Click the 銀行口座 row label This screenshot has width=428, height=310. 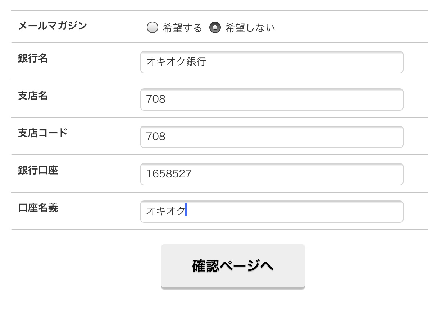click(38, 170)
